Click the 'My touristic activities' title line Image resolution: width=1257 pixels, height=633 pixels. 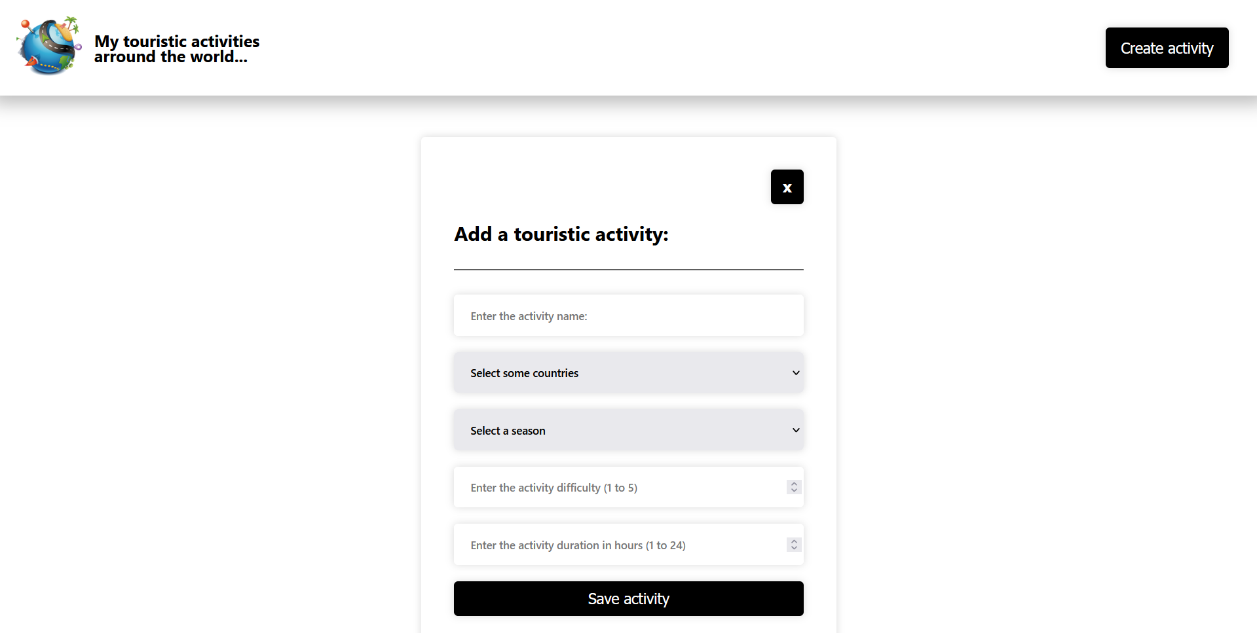[x=177, y=41]
